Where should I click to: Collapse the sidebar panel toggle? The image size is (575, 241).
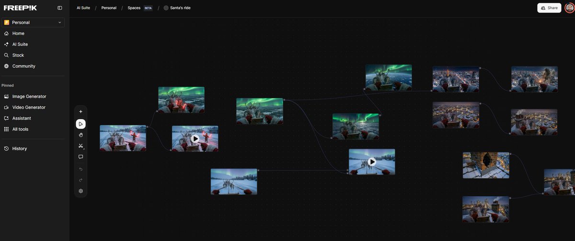(x=60, y=8)
